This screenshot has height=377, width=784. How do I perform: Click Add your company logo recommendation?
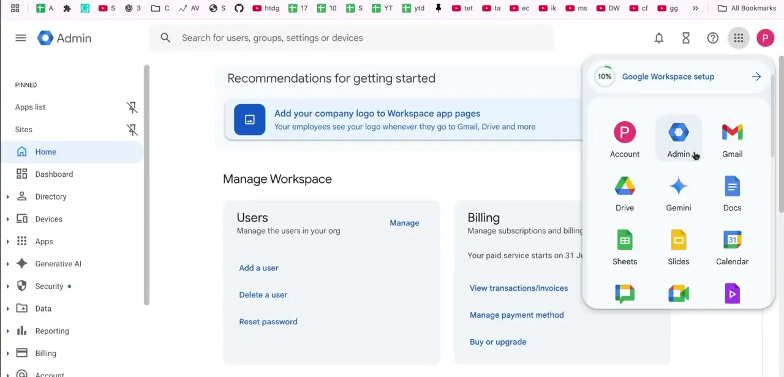point(377,114)
